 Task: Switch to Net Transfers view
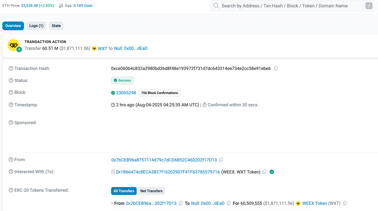pyautogui.click(x=151, y=191)
